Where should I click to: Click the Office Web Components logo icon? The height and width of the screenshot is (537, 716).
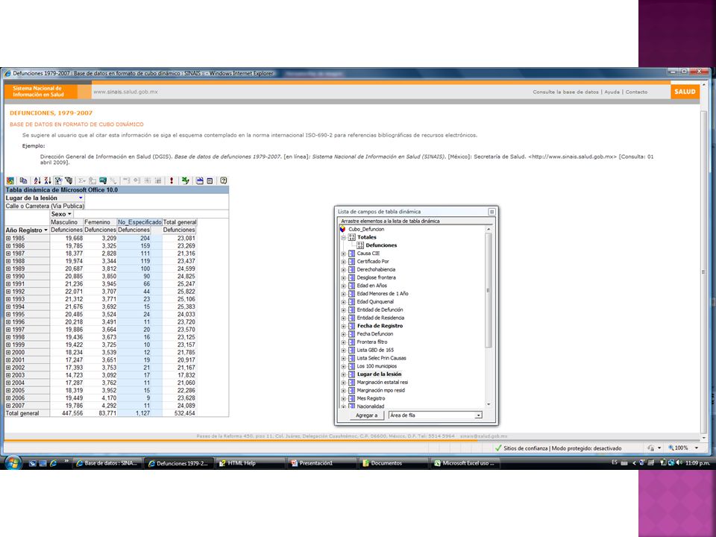tap(10, 180)
